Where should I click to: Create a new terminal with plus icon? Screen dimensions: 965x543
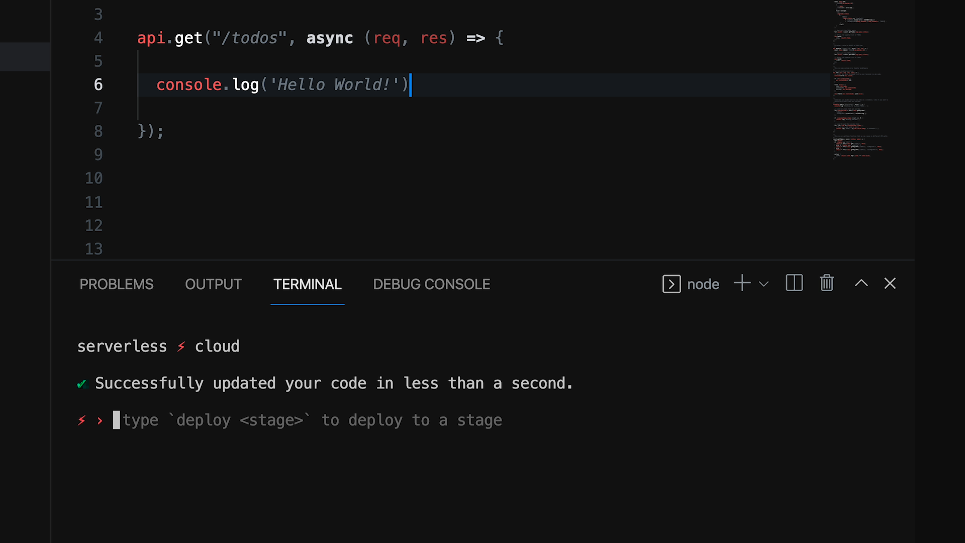point(742,284)
